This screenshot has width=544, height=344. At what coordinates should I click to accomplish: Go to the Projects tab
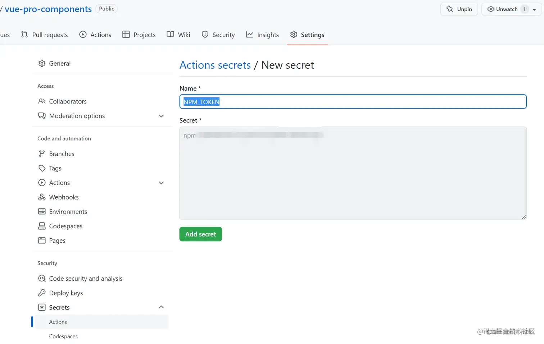139,35
